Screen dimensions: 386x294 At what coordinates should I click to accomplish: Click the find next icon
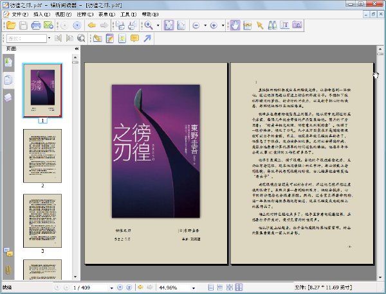point(69,39)
